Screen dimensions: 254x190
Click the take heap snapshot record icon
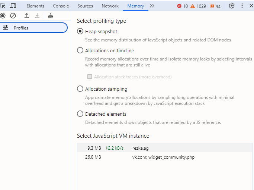tap(3, 16)
